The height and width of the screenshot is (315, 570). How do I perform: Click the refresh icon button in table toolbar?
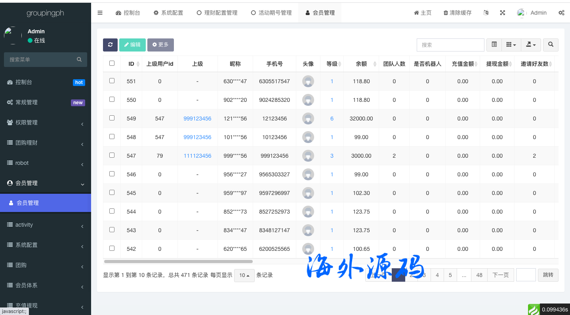pyautogui.click(x=110, y=45)
